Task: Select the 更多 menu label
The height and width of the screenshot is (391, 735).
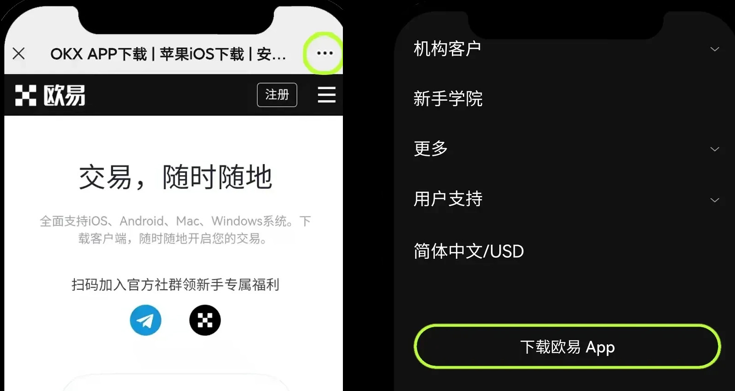Action: [431, 148]
